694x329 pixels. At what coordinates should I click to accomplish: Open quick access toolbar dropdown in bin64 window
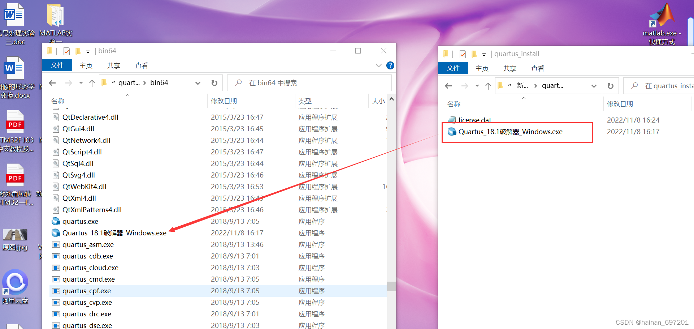tap(88, 52)
